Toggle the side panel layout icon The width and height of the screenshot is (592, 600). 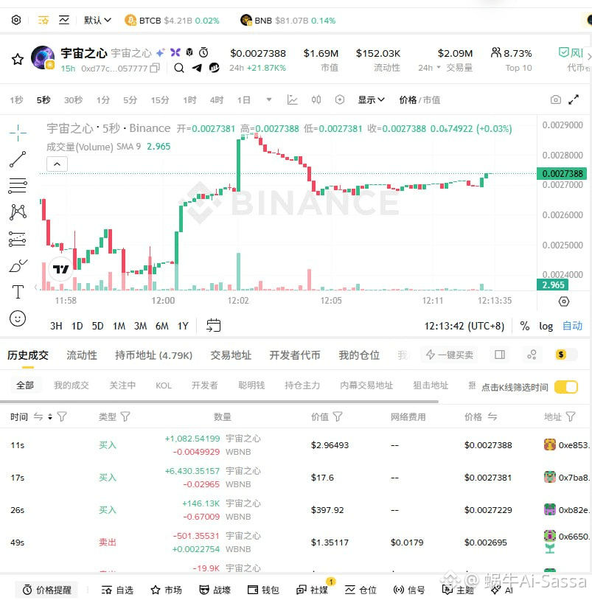tap(500, 355)
